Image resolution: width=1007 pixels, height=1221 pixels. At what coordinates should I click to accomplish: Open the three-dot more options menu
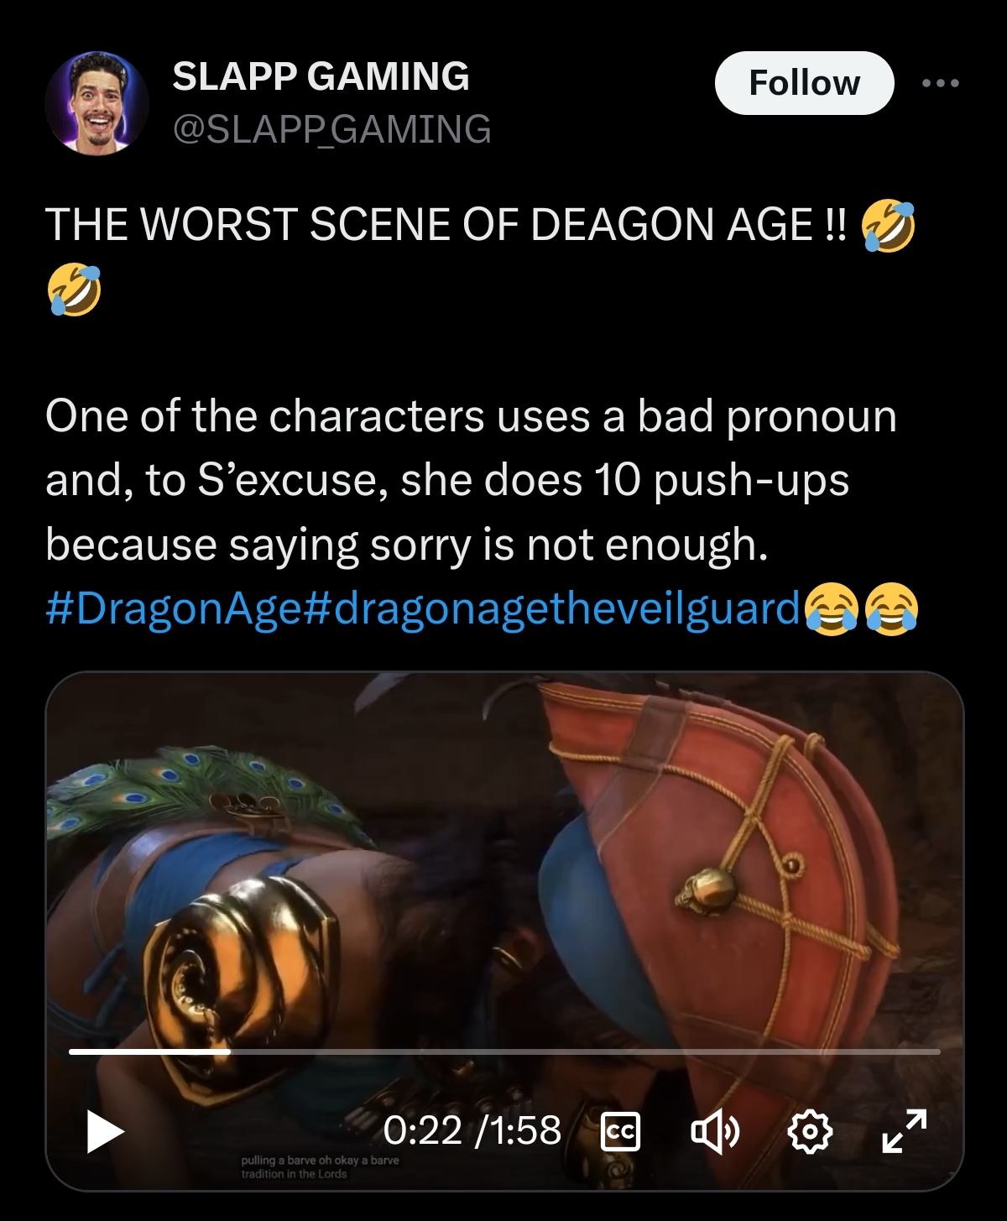[940, 83]
